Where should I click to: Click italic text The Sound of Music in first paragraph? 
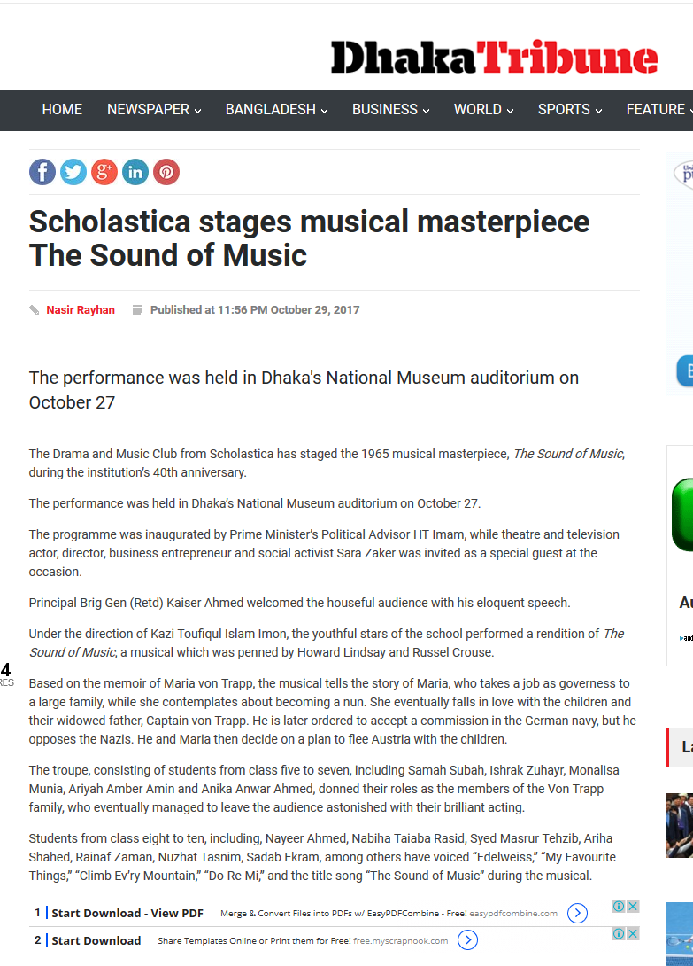click(x=569, y=454)
